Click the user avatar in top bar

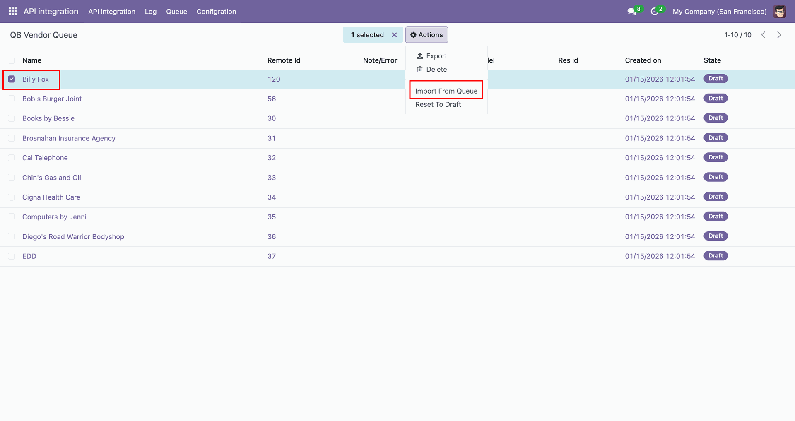click(x=780, y=12)
